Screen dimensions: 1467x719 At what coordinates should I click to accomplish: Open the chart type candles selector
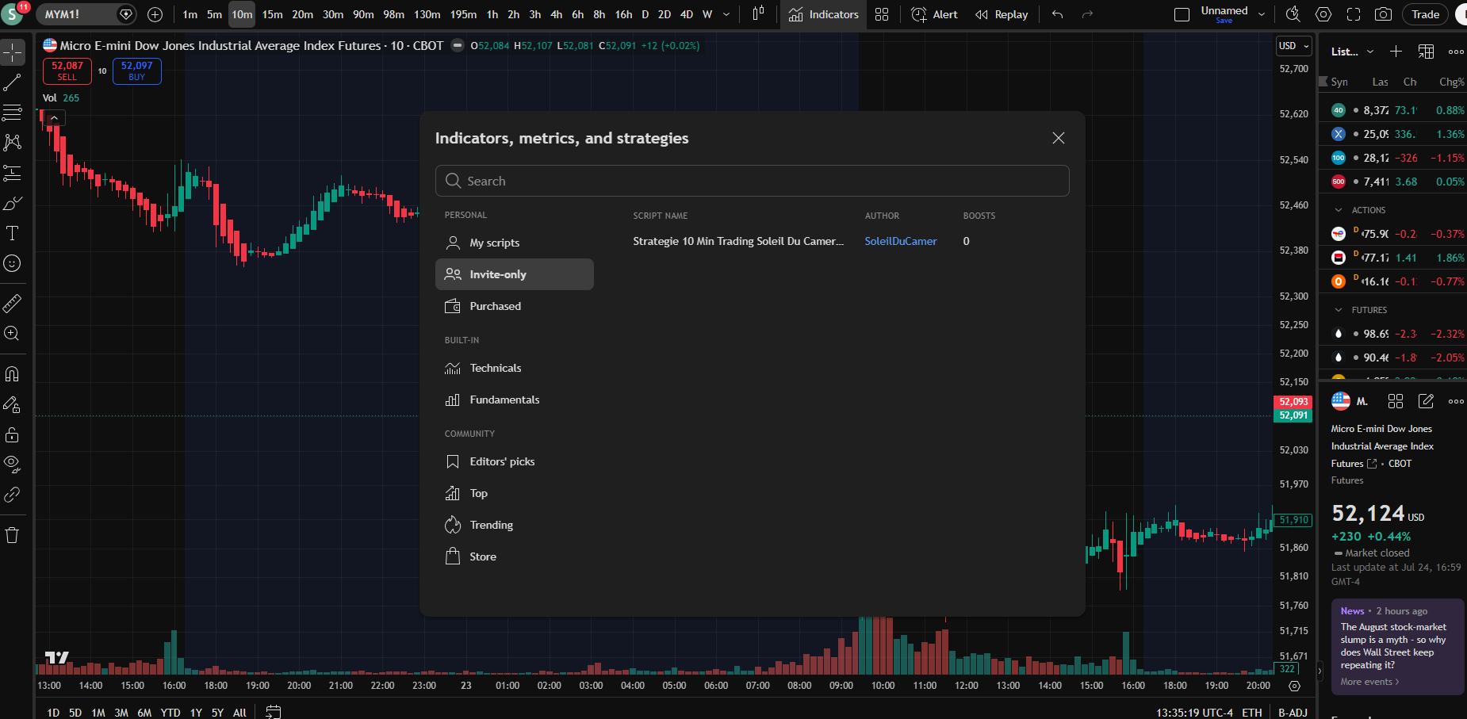click(758, 14)
